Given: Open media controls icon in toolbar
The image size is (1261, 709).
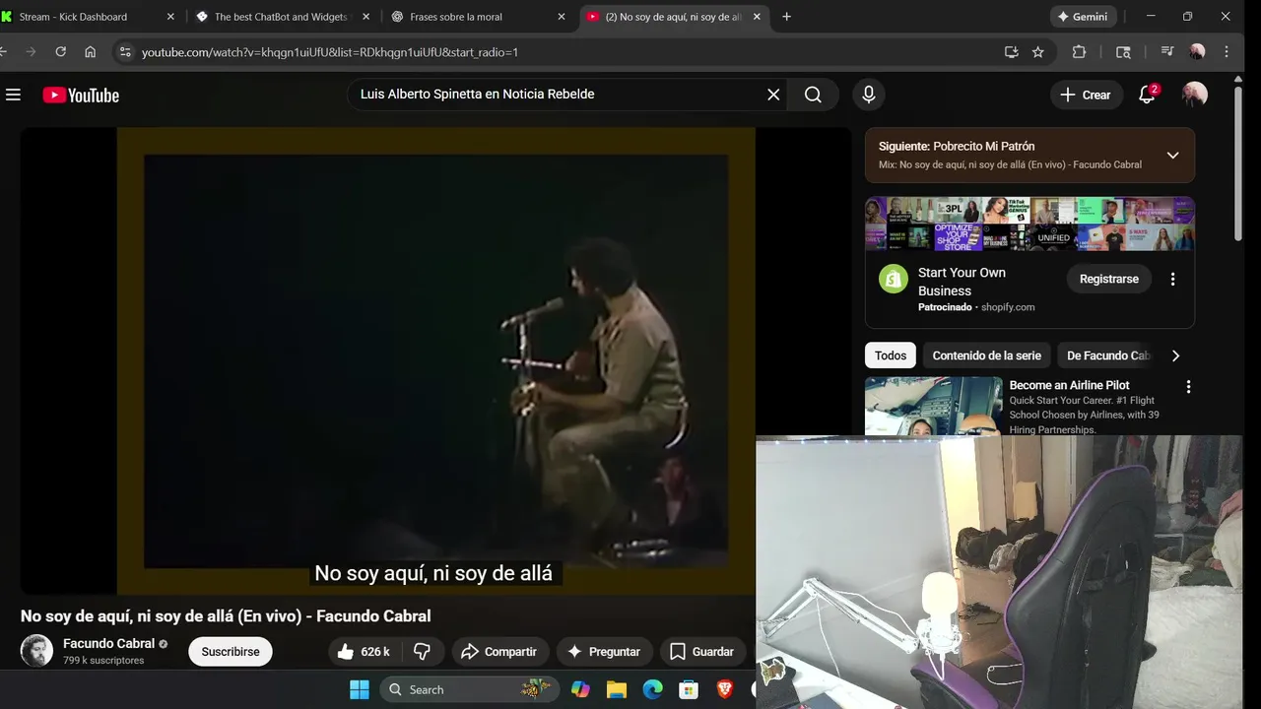Looking at the screenshot, I should pos(1167,52).
